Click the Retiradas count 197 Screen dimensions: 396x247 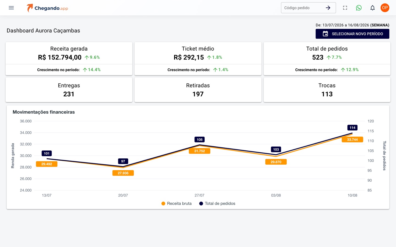tap(198, 94)
